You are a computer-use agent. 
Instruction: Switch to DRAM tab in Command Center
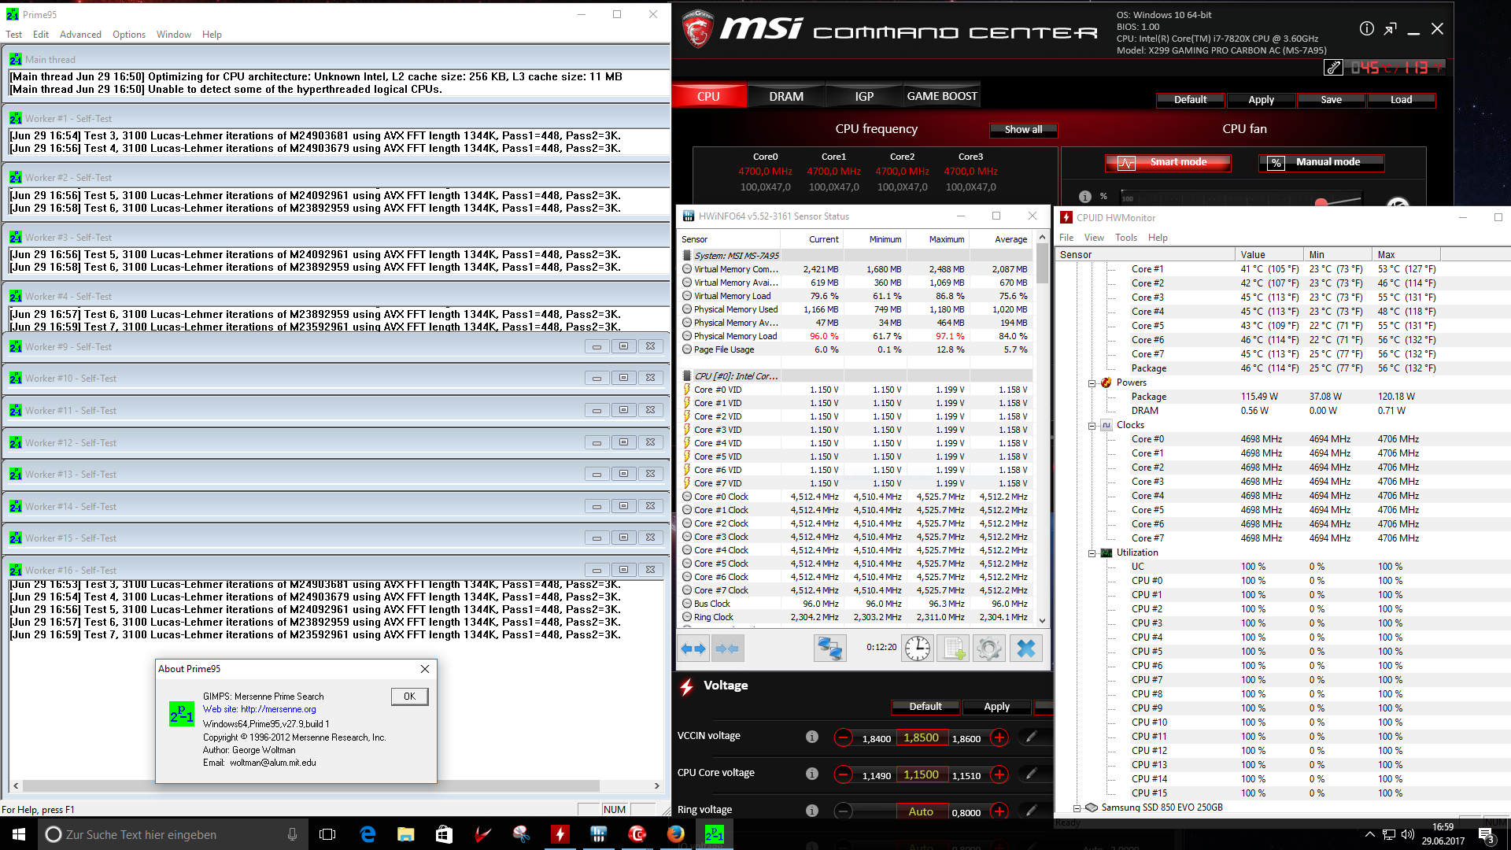786,96
